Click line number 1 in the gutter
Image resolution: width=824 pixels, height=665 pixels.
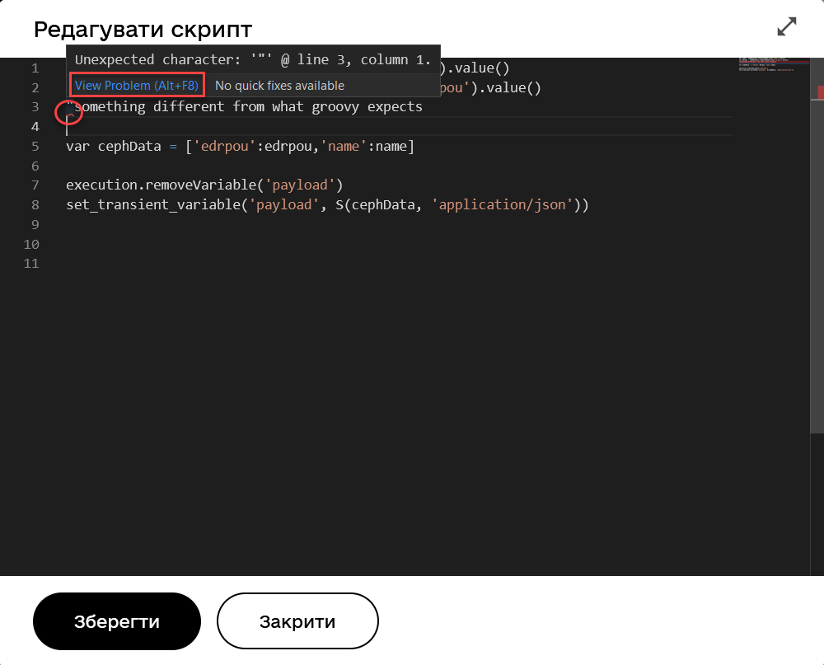coord(35,68)
